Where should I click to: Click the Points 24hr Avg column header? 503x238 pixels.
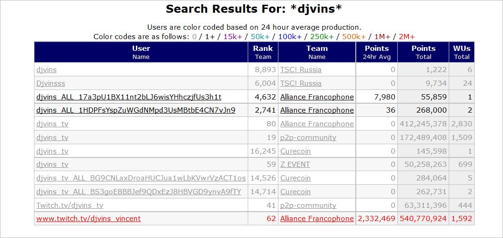pyautogui.click(x=377, y=52)
